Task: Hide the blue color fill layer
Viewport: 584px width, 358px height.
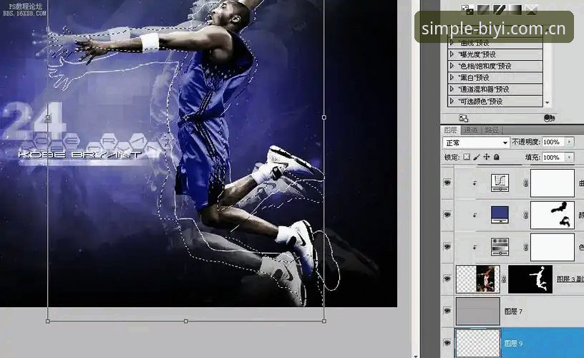Action: 447,215
